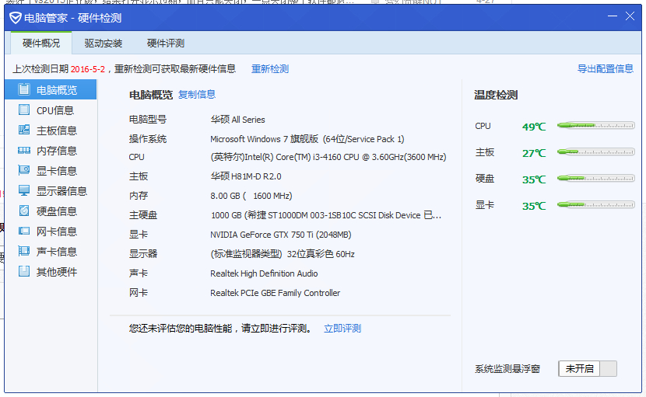Click the 35℃ 显卡 temperature reading
Screen dimensions: 646x397
coord(534,206)
